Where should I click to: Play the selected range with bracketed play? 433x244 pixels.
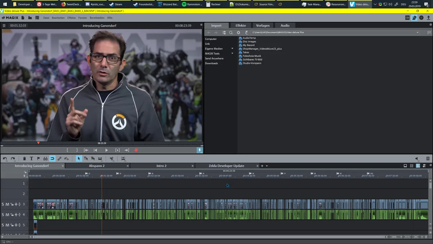point(117,150)
